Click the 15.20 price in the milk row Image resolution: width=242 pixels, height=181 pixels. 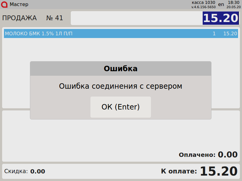point(230,34)
